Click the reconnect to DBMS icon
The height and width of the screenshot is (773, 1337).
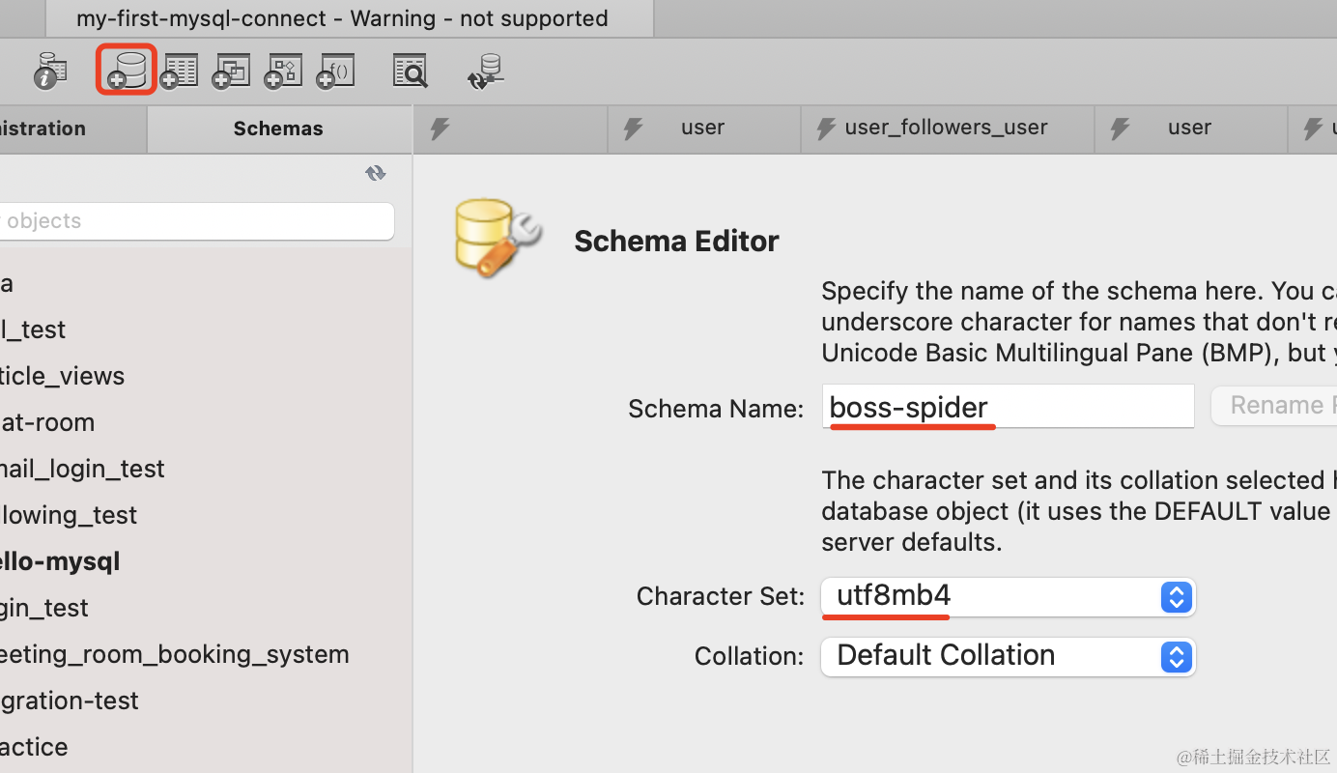(x=486, y=72)
